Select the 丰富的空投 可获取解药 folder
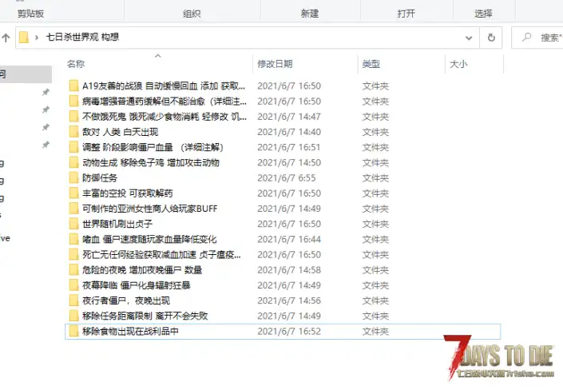 tap(127, 193)
